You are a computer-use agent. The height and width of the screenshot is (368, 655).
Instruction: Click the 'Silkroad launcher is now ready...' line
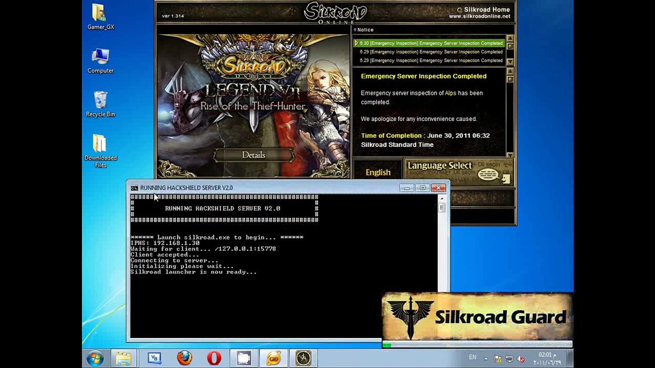point(193,272)
